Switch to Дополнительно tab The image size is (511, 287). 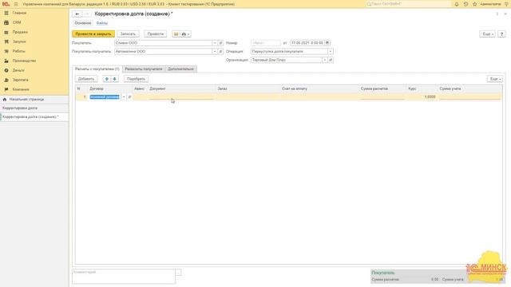click(181, 69)
